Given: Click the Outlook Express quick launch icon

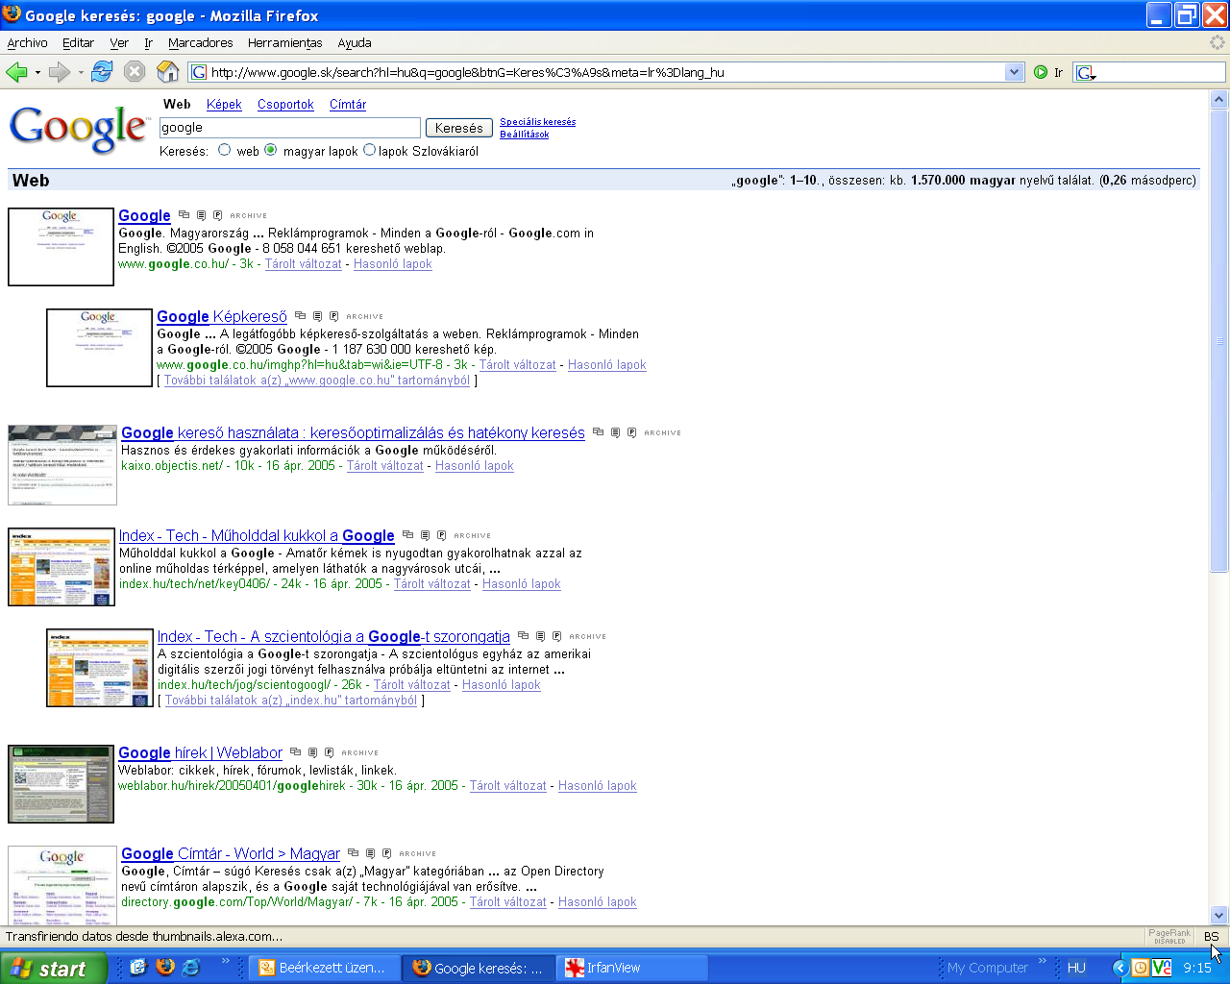Looking at the screenshot, I should point(137,968).
